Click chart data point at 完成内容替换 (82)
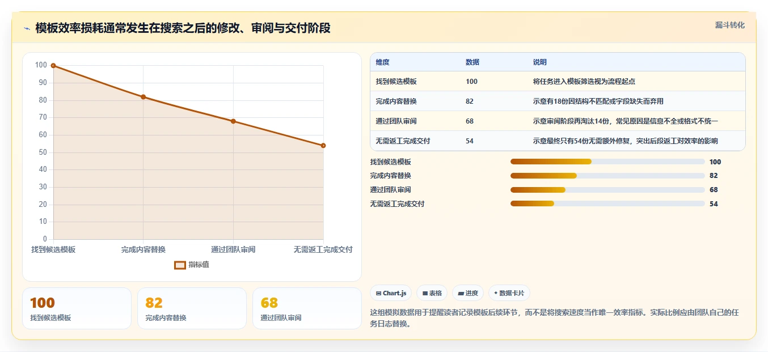The width and height of the screenshot is (768, 352). 144,97
